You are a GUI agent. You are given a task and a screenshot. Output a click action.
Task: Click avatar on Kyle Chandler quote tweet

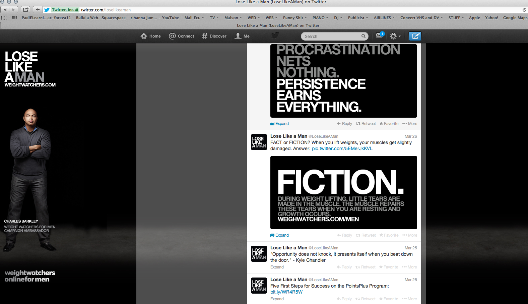point(259,253)
